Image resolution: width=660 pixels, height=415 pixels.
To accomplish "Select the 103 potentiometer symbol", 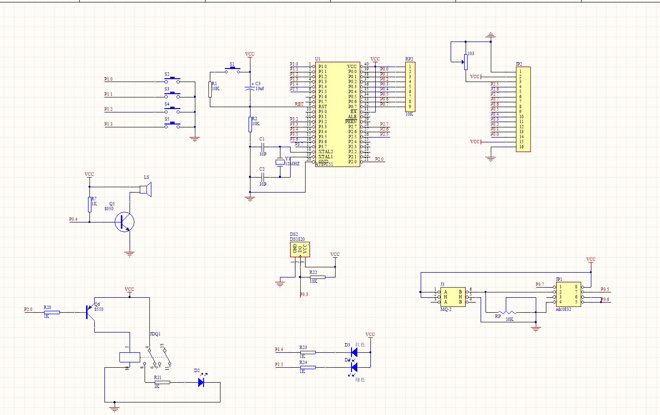I will 465,61.
